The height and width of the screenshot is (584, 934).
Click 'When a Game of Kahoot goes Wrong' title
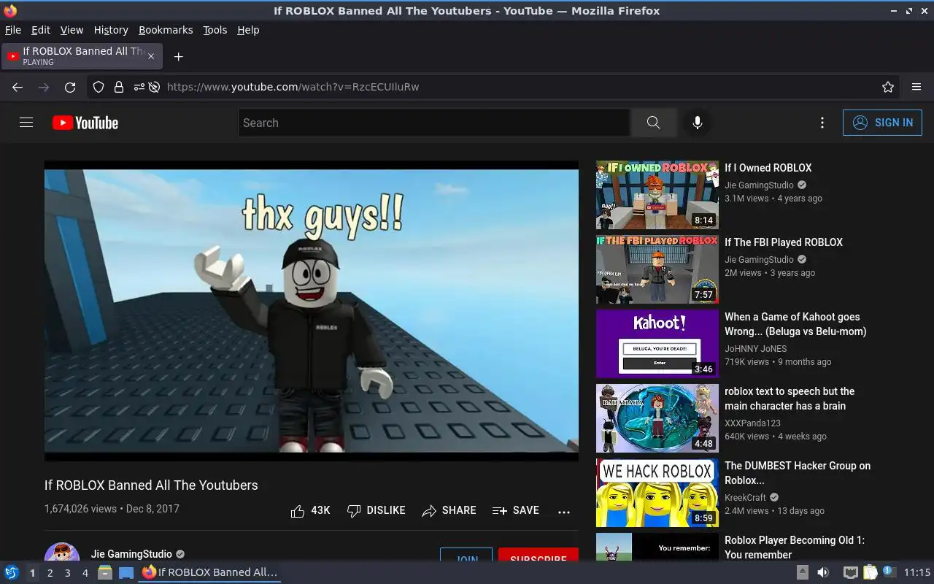pos(795,324)
